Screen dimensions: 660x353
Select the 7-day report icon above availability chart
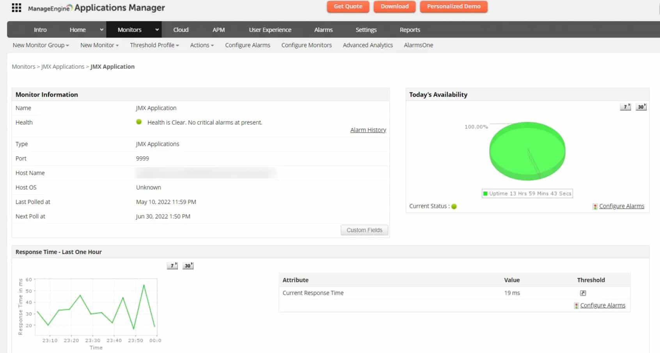click(x=625, y=106)
